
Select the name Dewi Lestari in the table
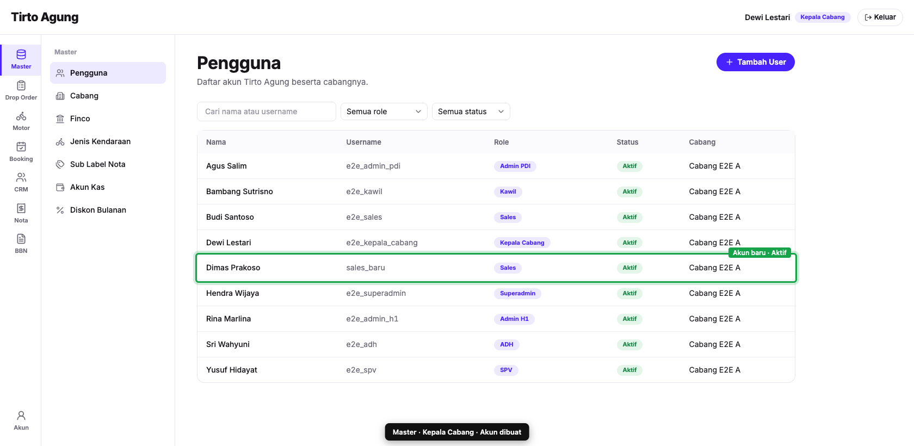pos(228,243)
